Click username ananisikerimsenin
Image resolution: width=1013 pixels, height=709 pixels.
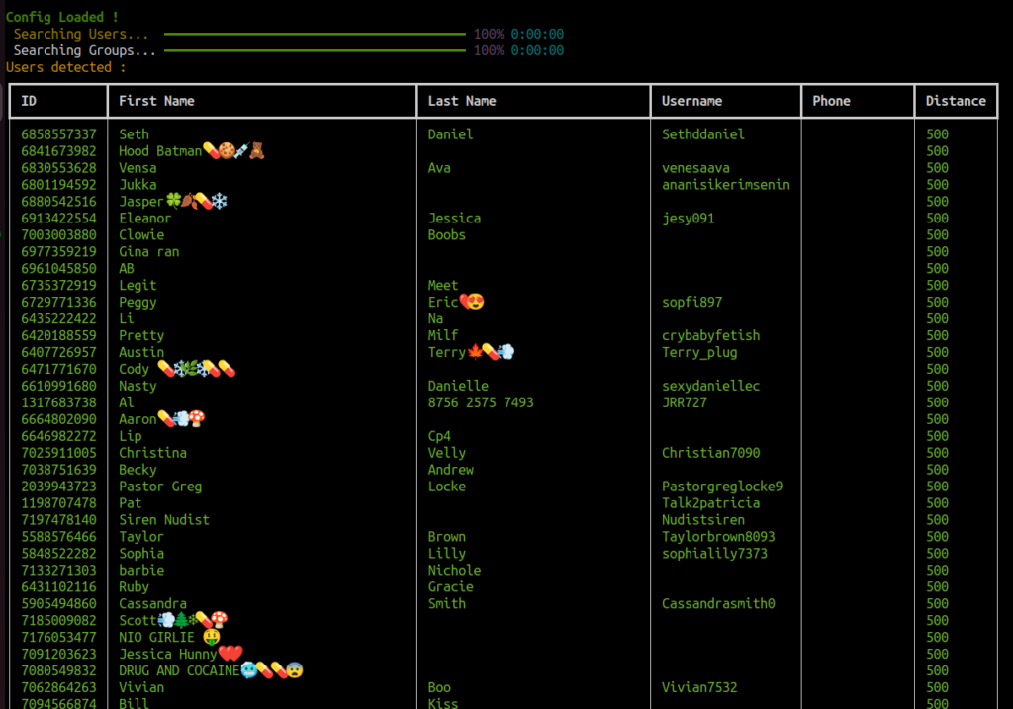click(725, 185)
